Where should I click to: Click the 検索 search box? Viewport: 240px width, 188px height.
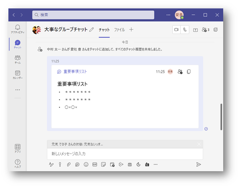click(93, 15)
